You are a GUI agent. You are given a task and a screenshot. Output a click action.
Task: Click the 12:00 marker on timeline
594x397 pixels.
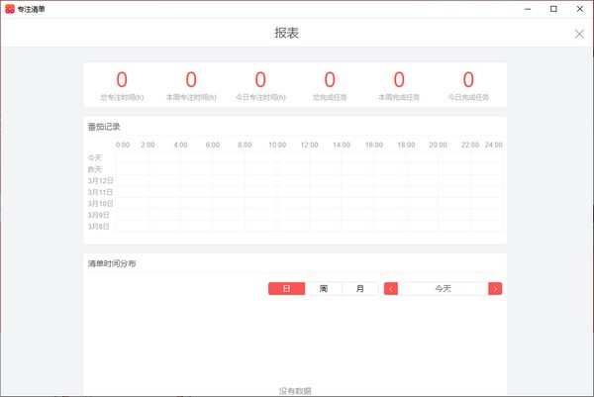pyautogui.click(x=309, y=145)
